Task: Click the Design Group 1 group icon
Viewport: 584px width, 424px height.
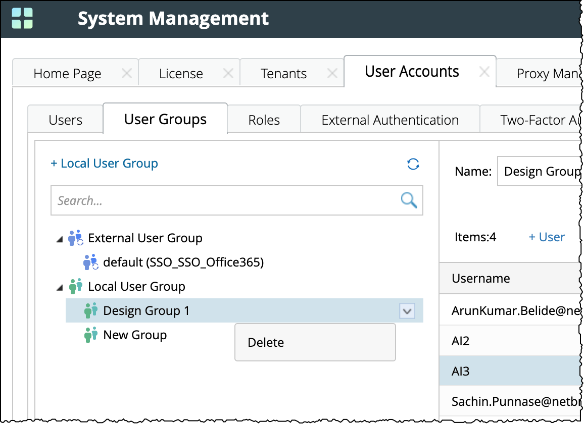Action: [91, 310]
